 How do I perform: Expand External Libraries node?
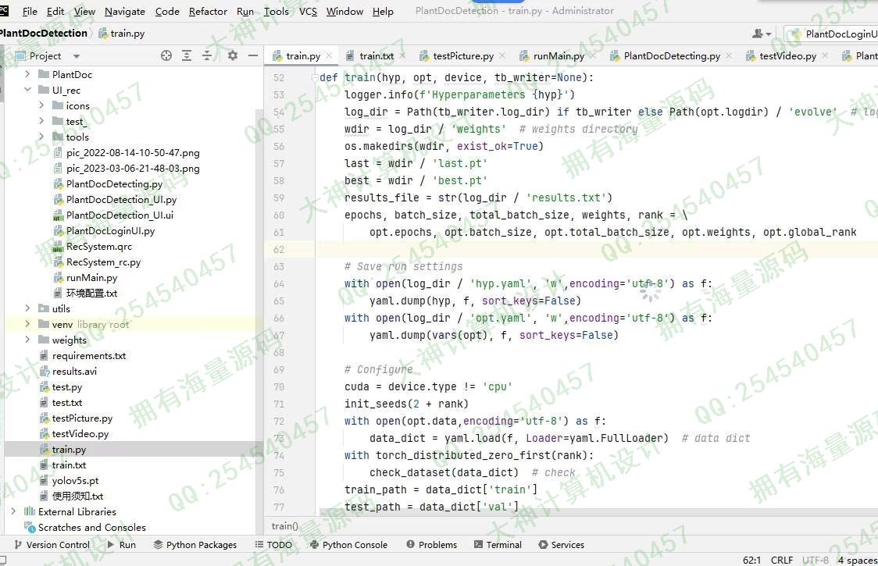tap(13, 511)
